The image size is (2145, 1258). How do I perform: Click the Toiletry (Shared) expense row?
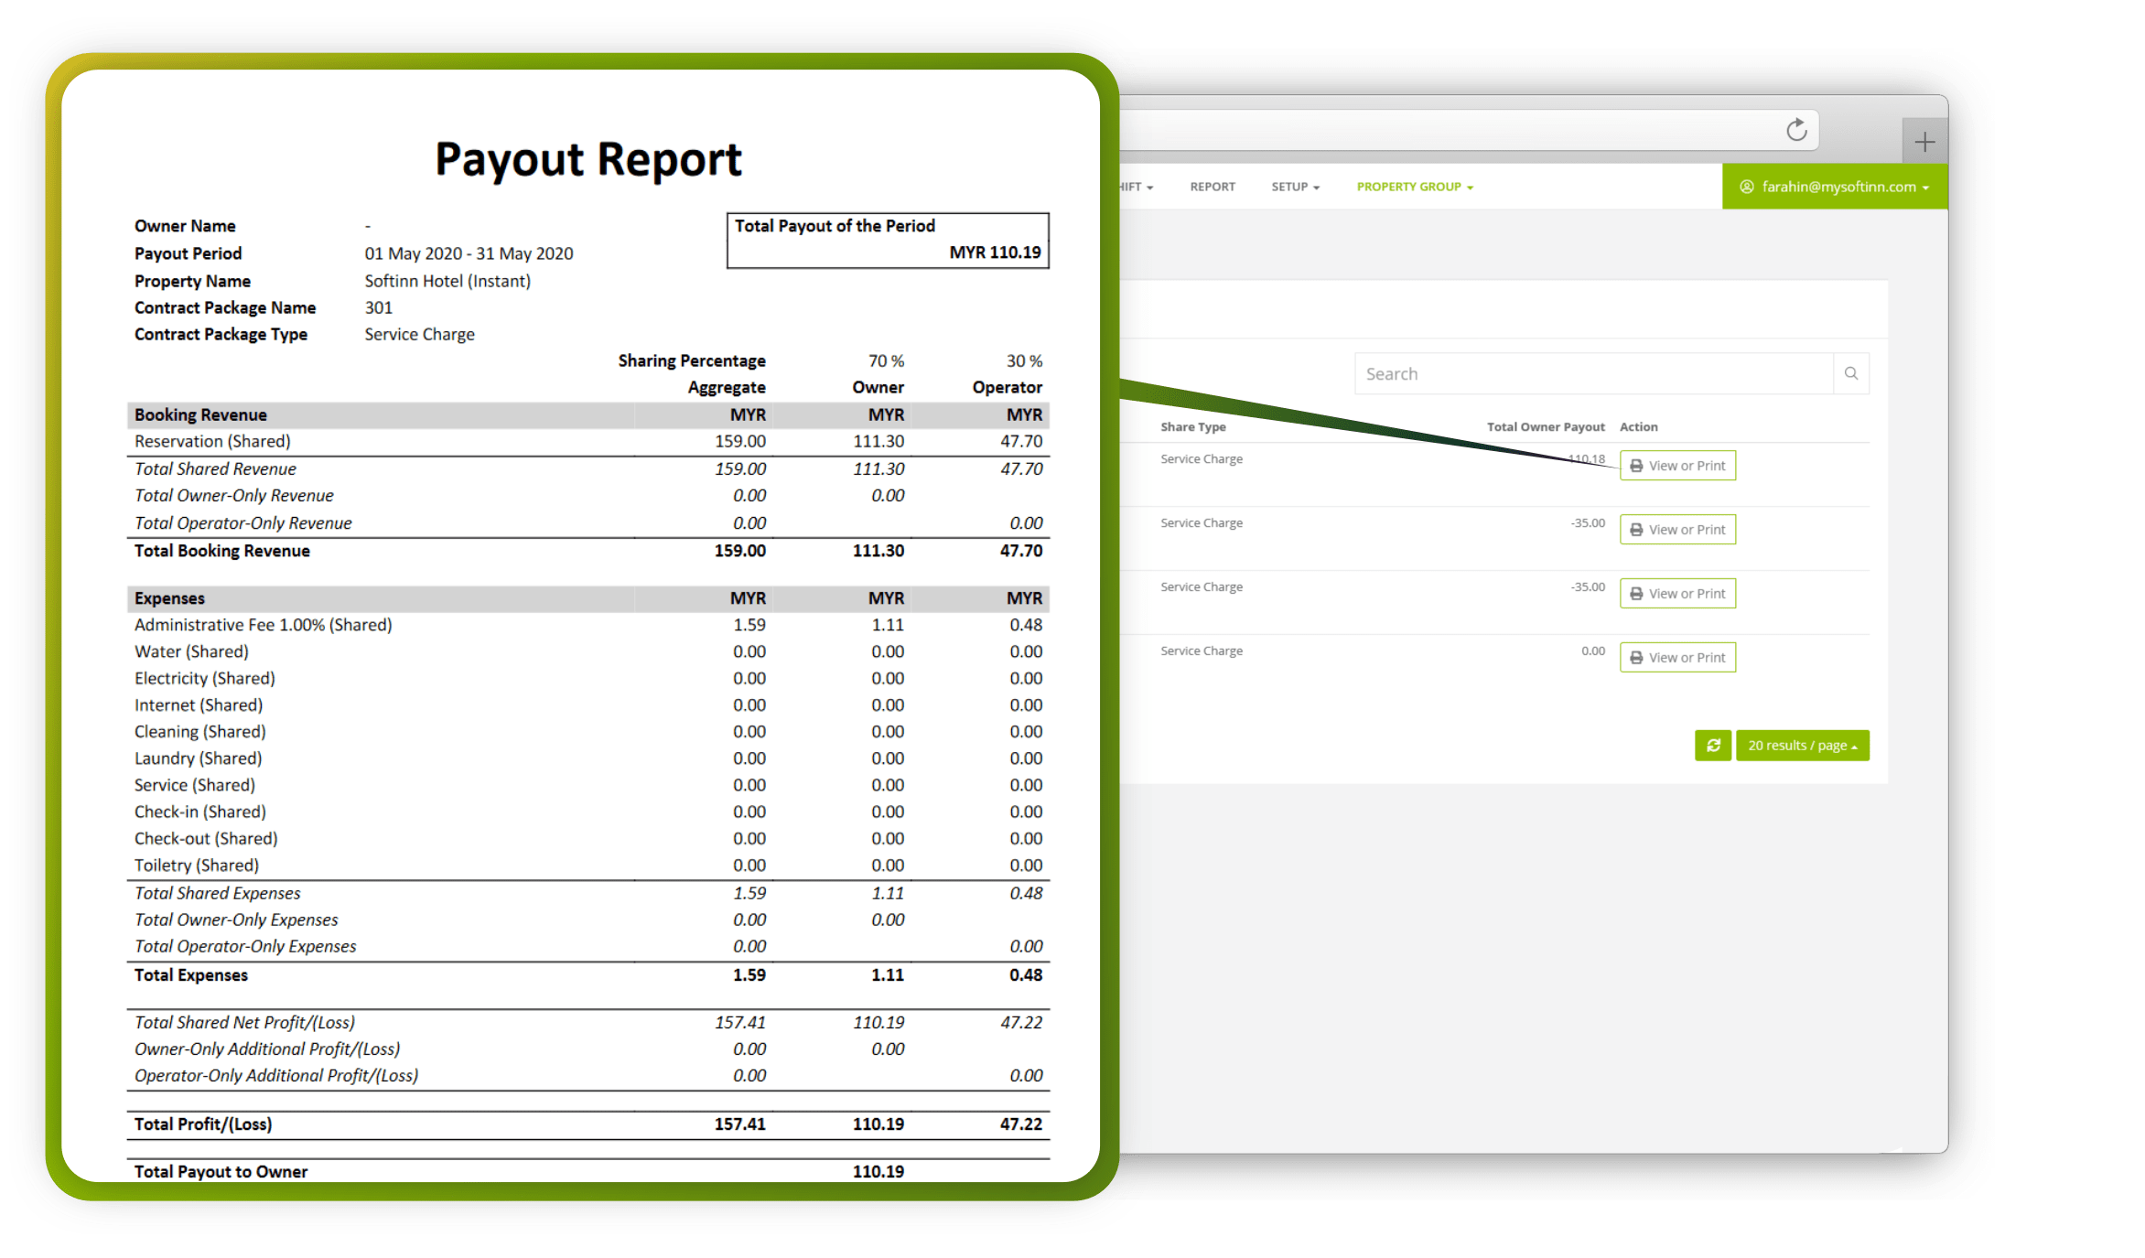coord(587,866)
